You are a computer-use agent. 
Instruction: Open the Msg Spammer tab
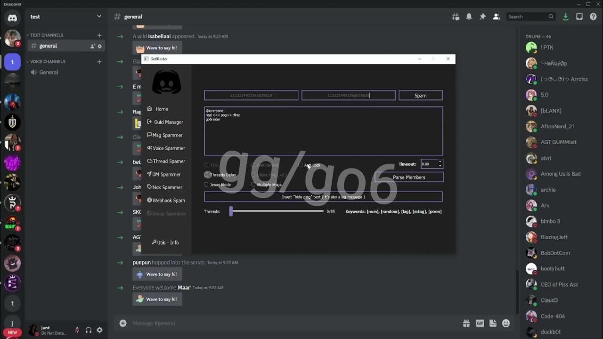click(x=164, y=135)
